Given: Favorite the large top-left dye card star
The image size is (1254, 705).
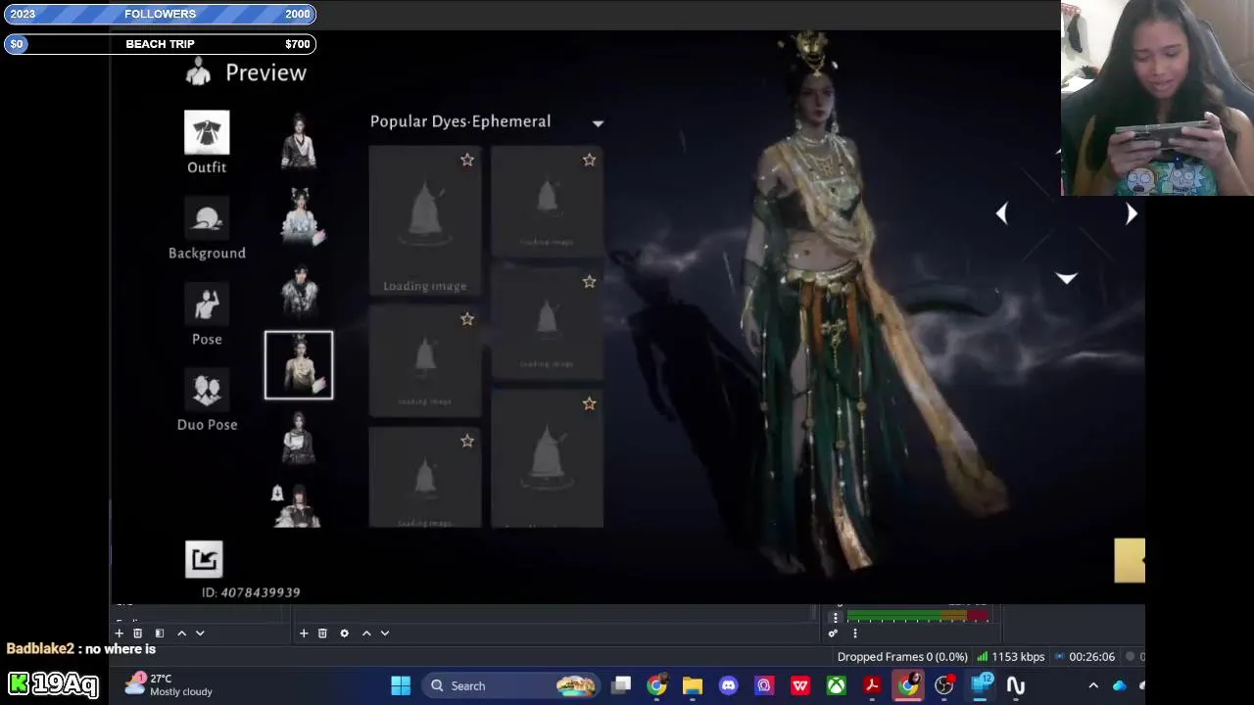Looking at the screenshot, I should [467, 160].
